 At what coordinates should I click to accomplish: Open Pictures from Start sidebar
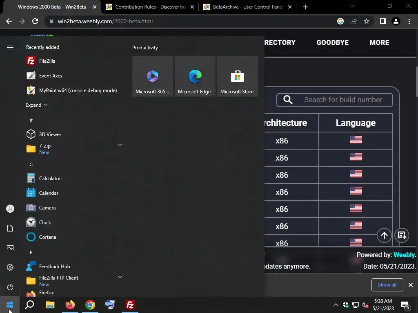10,248
